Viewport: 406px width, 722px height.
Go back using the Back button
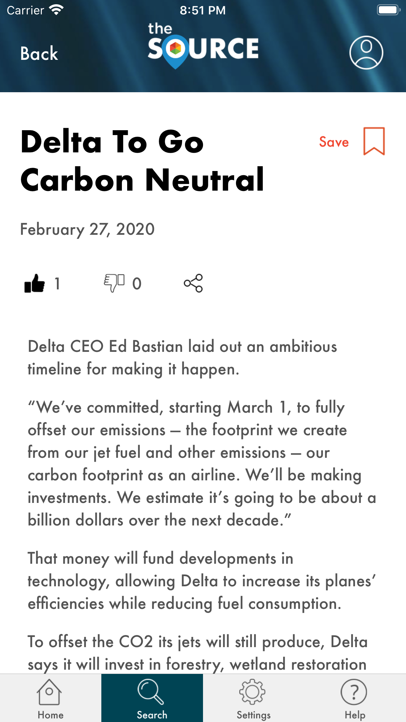click(39, 54)
